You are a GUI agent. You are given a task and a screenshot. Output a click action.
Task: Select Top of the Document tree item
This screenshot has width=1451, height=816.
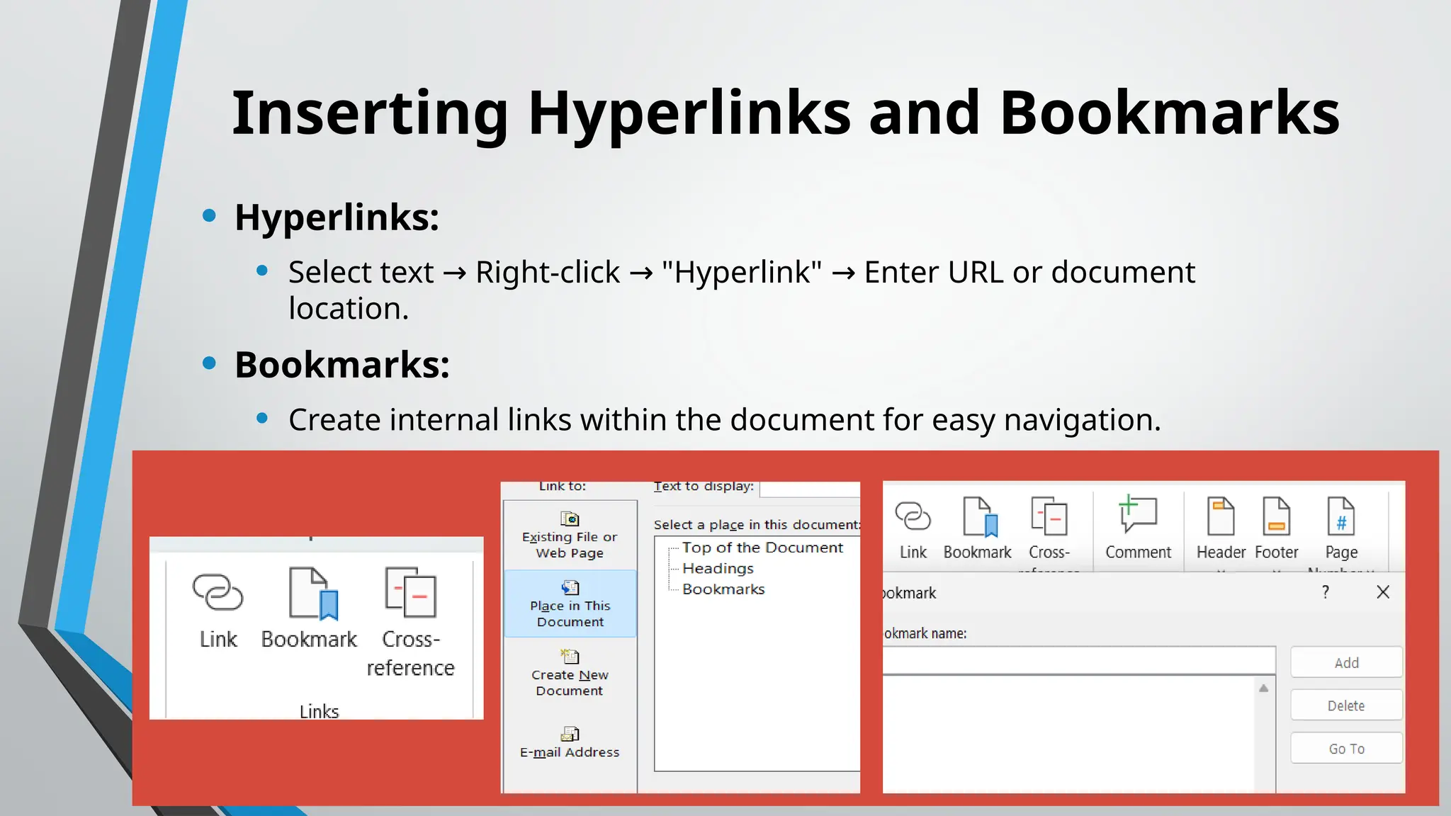click(x=762, y=548)
